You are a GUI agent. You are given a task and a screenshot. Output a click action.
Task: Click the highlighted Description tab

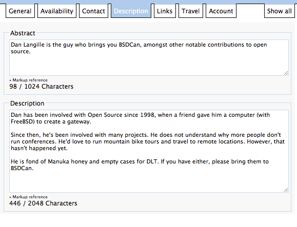point(131,11)
